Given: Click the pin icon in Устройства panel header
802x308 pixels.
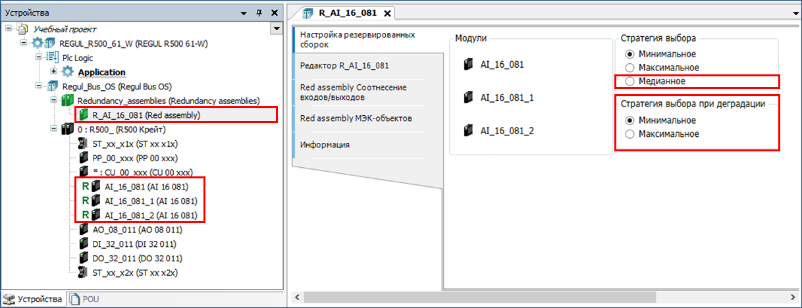Looking at the screenshot, I should (259, 13).
